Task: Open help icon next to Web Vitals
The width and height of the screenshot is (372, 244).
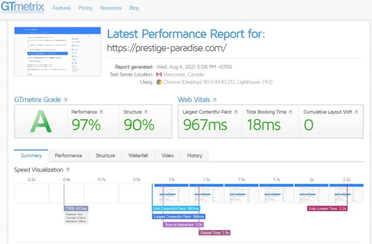Action: point(215,100)
